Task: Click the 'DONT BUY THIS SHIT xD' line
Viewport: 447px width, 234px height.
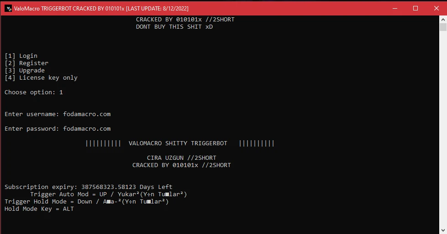Action: click(x=174, y=27)
